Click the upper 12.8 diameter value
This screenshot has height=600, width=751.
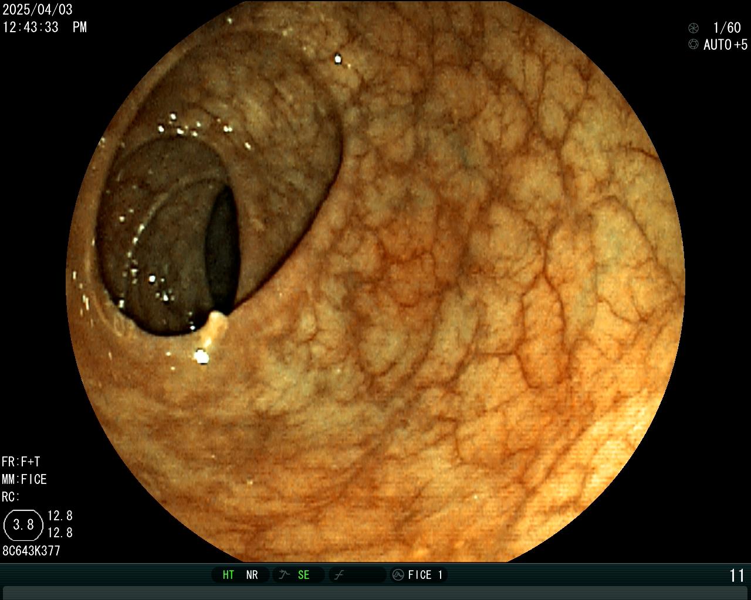pos(60,516)
